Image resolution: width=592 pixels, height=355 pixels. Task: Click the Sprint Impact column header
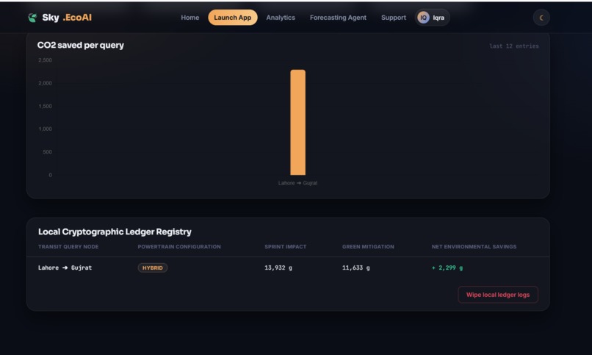click(286, 247)
